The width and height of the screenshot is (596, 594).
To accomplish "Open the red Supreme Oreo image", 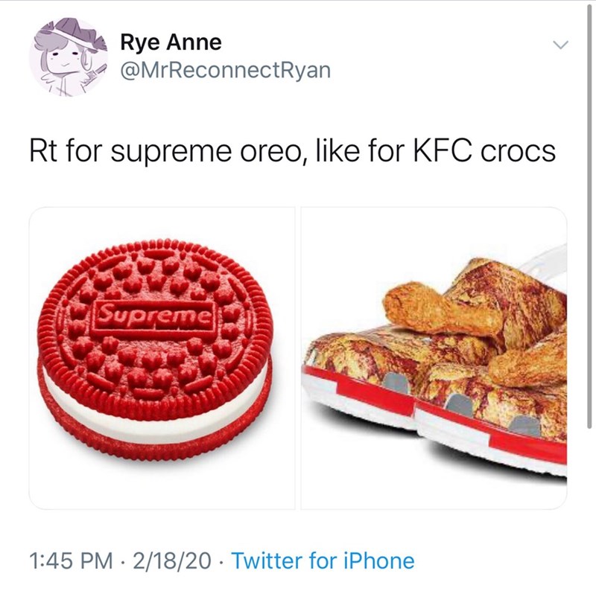I will (x=162, y=358).
